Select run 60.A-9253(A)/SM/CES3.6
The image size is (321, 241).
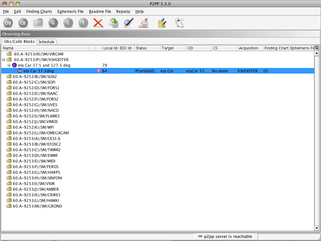37,138
